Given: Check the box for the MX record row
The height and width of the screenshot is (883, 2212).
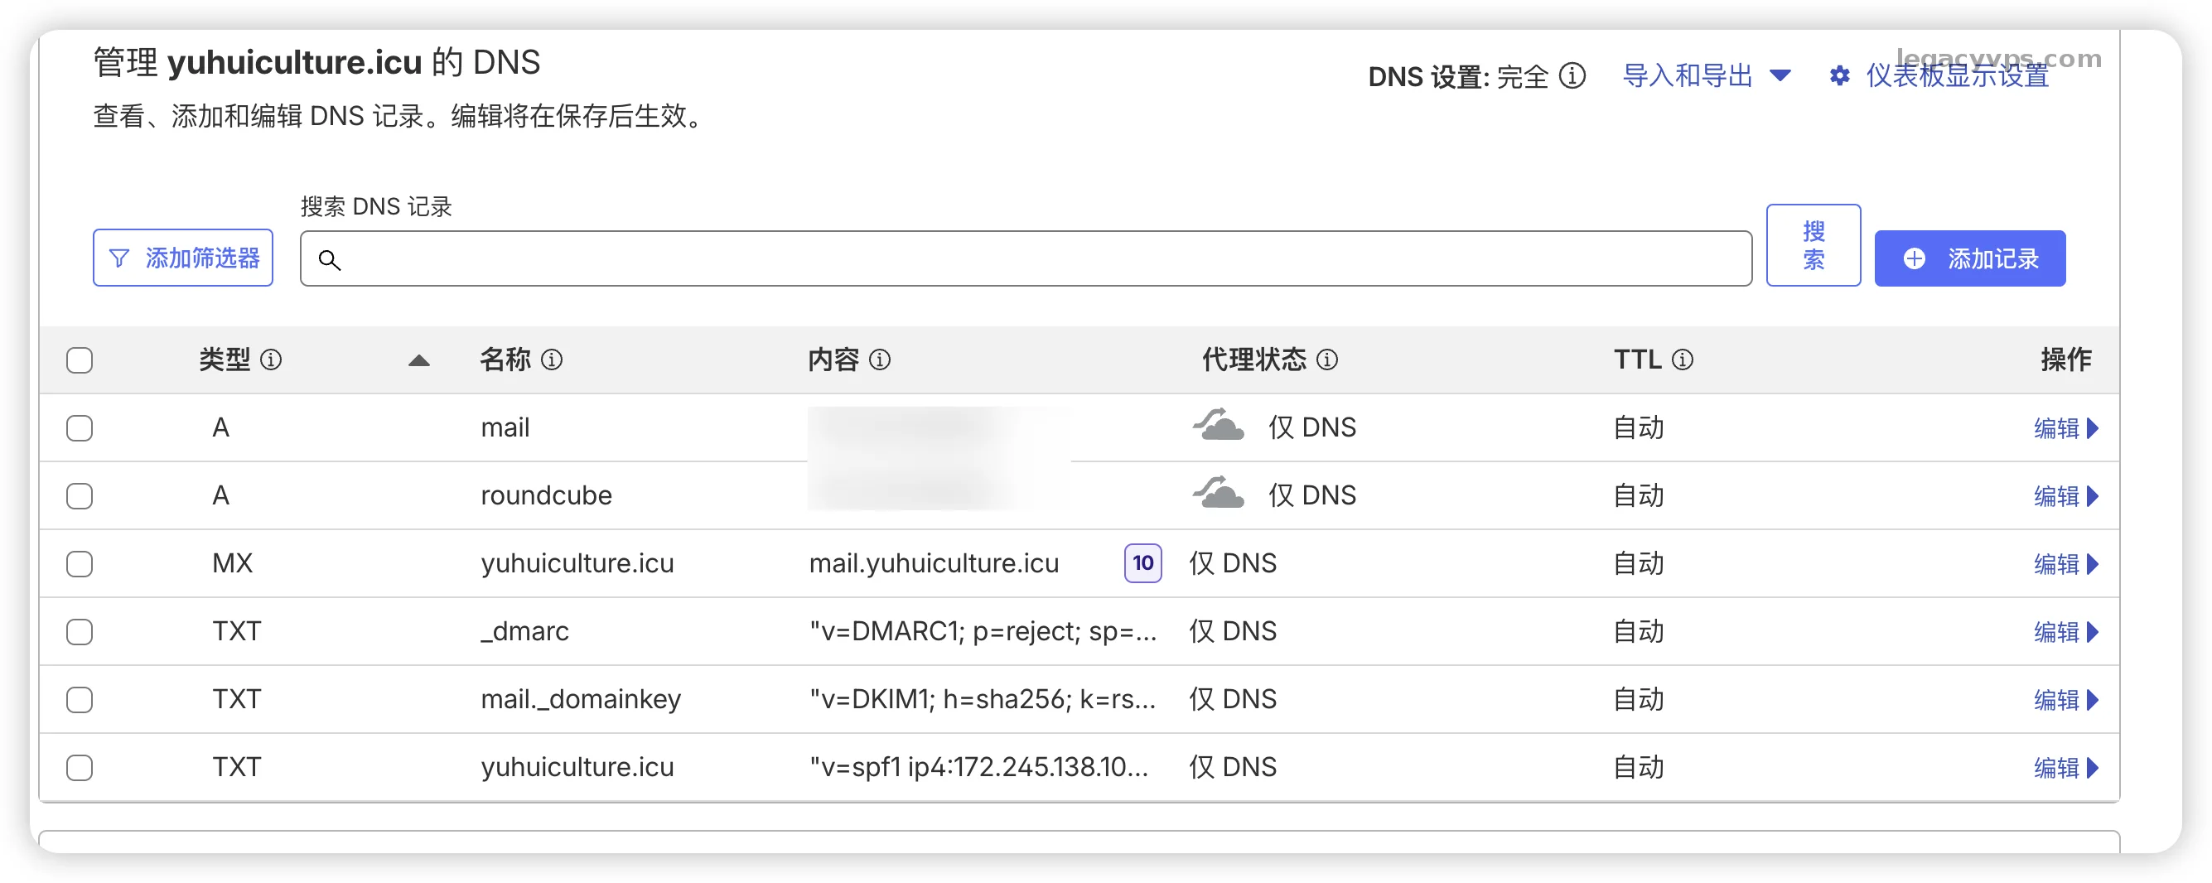Looking at the screenshot, I should tap(80, 564).
